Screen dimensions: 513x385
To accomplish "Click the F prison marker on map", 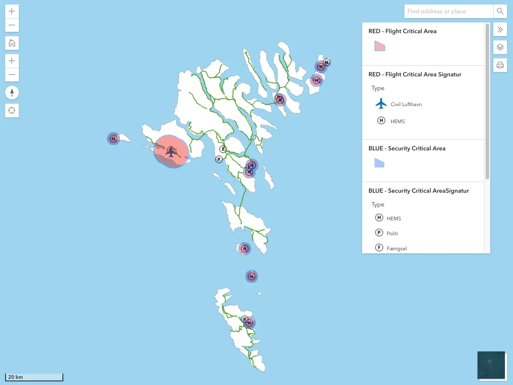I will (x=223, y=149).
